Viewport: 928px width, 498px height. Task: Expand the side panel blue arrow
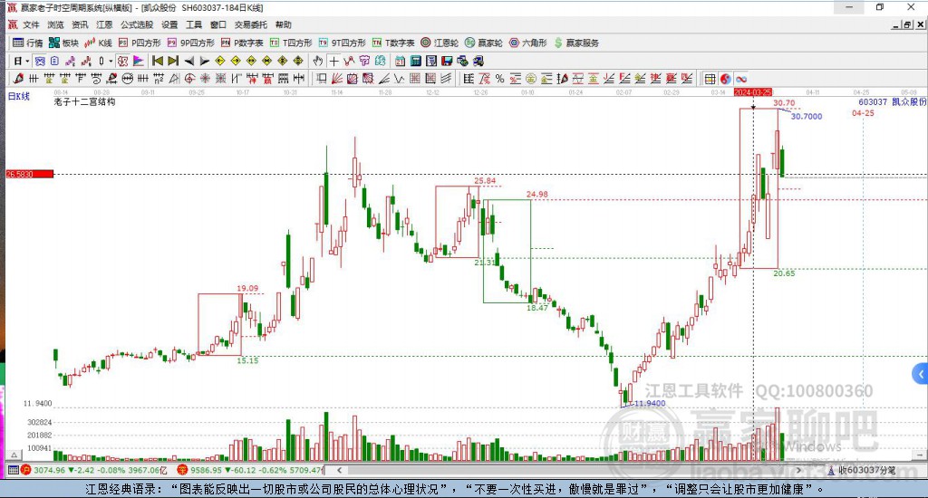[x=920, y=374]
